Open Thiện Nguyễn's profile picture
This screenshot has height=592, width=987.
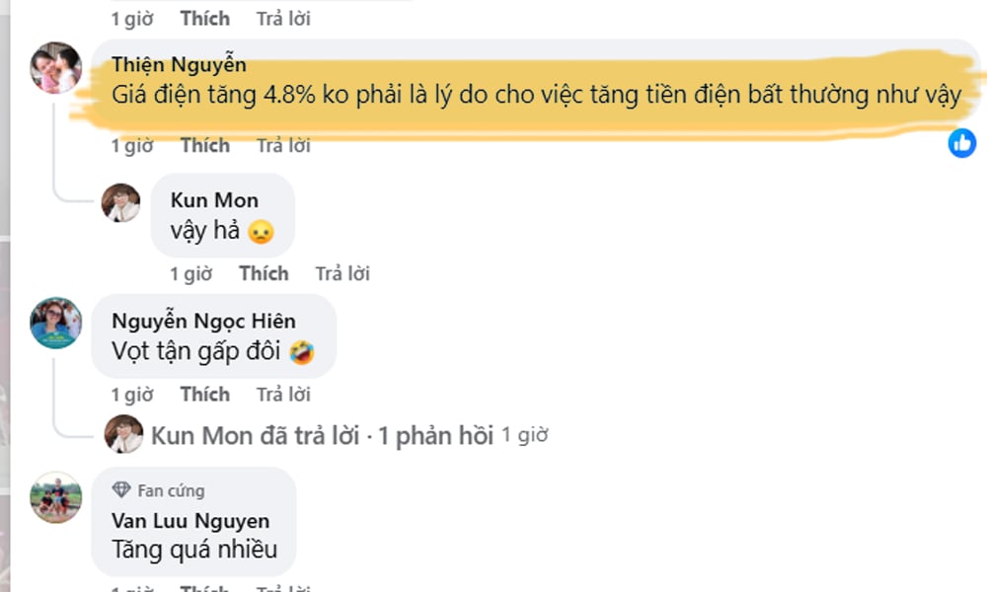pyautogui.click(x=56, y=67)
